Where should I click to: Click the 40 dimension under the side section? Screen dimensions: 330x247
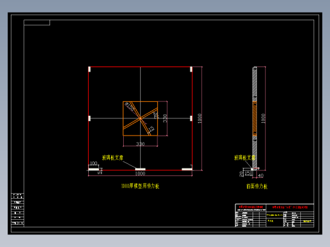click(261, 175)
